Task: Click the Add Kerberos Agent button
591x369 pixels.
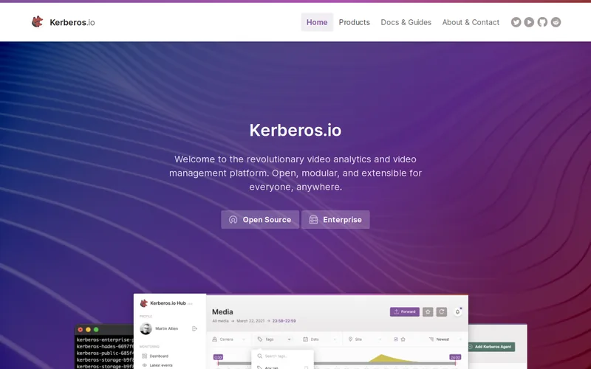Action: [x=491, y=347]
